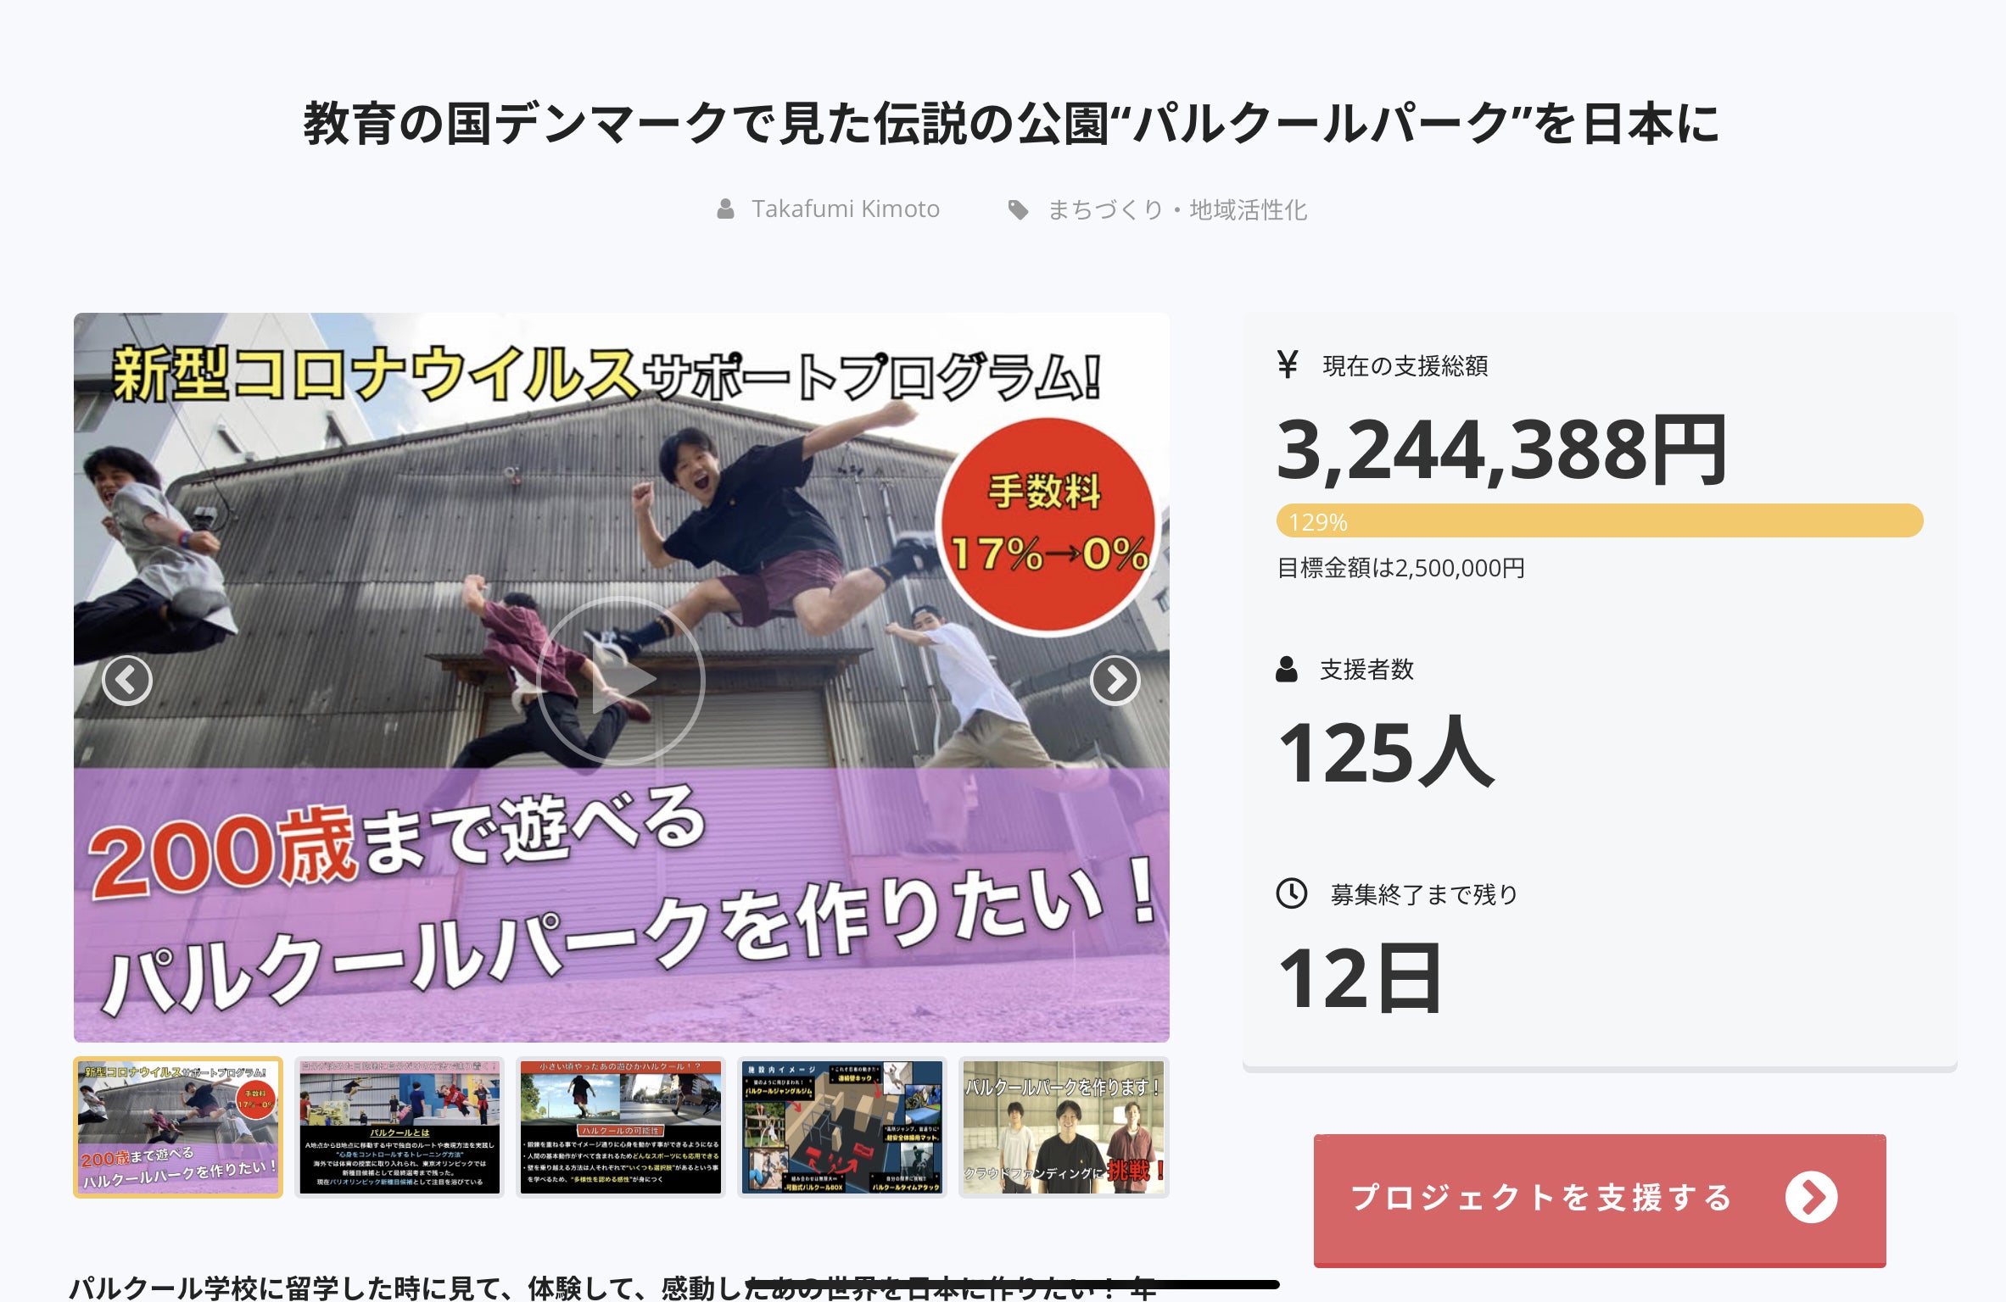Click the clock icon beside 募集終了まで残り
Image resolution: width=2006 pixels, height=1302 pixels.
coord(1292,893)
